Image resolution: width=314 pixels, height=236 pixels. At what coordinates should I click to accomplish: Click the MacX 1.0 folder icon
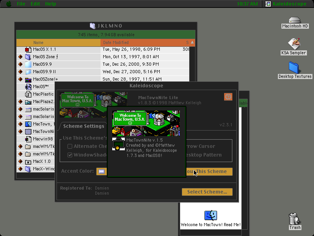click(28, 162)
